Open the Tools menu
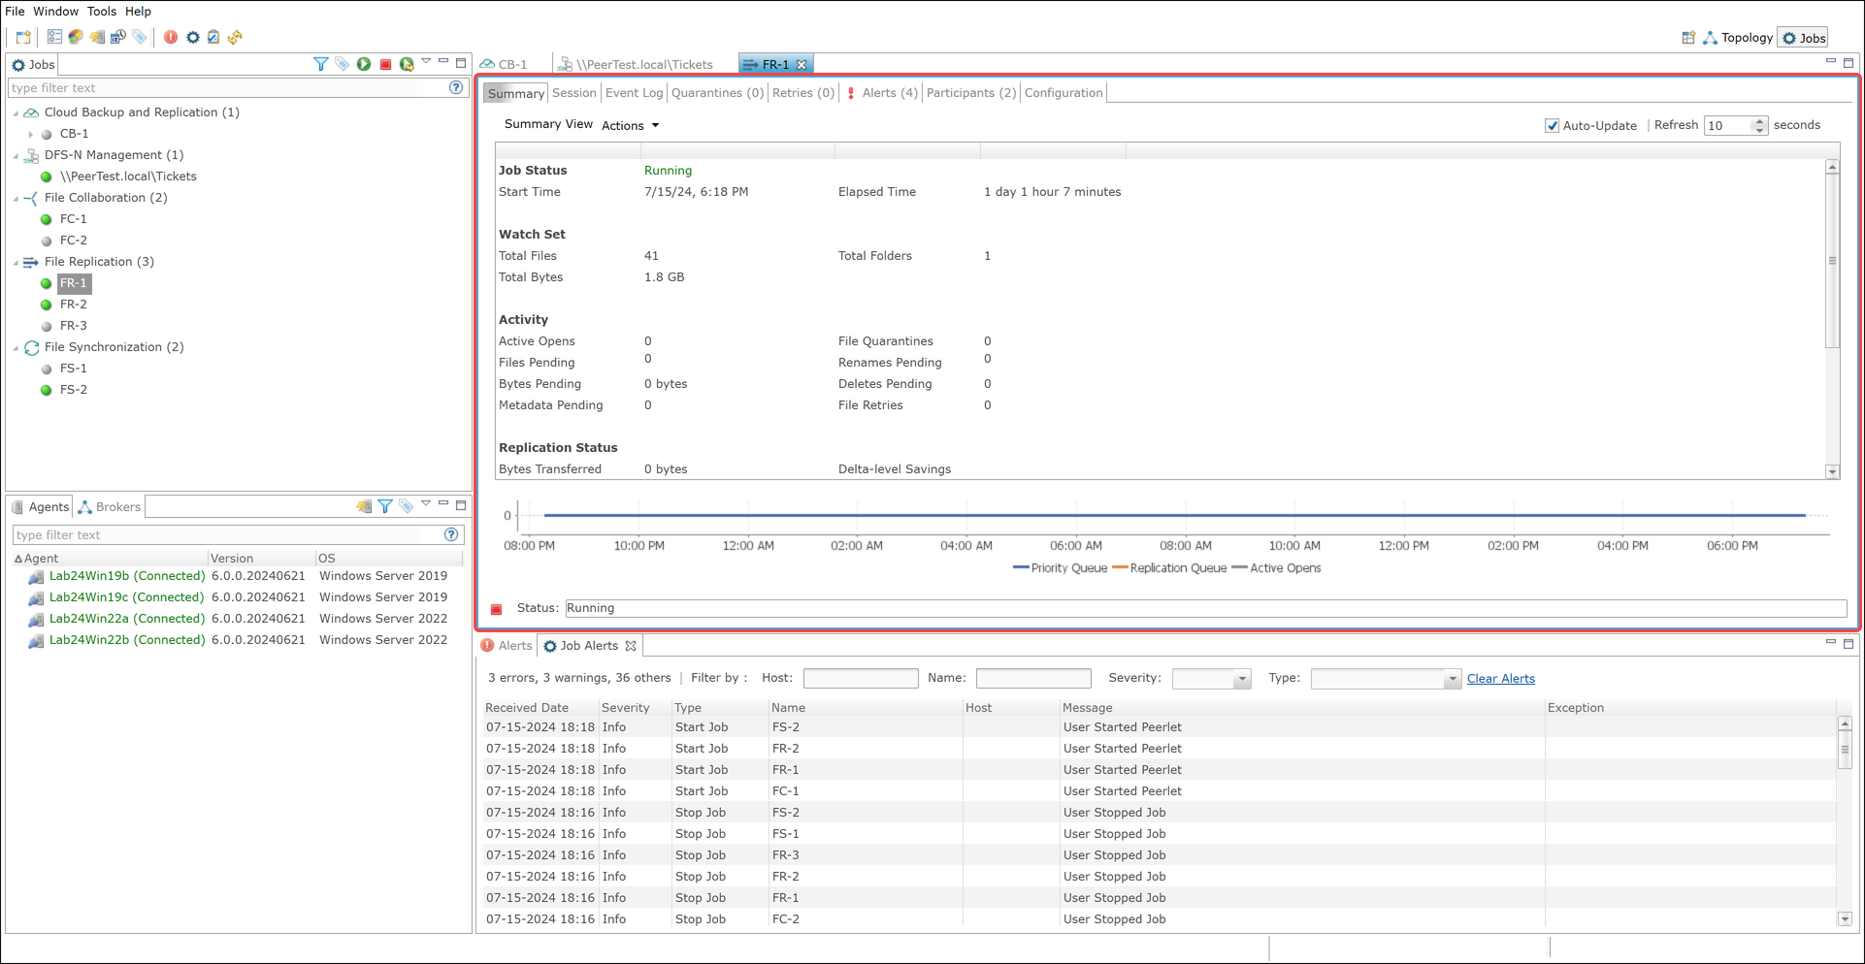1865x964 pixels. click(101, 12)
